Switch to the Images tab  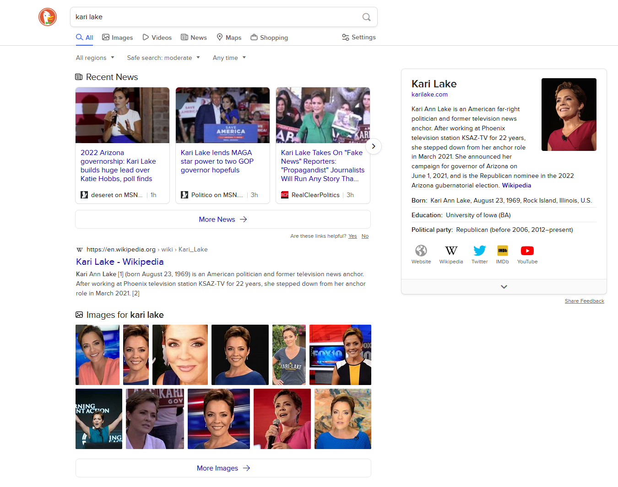[x=118, y=37]
